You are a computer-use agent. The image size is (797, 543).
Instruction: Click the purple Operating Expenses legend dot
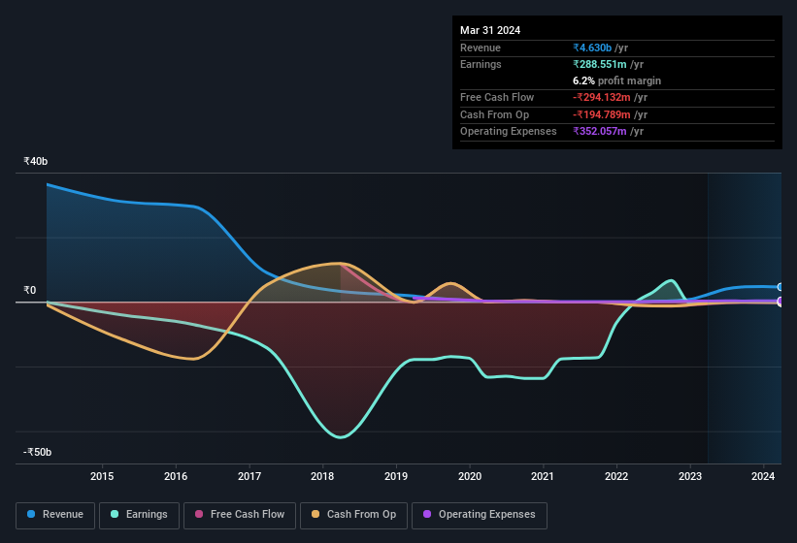[x=427, y=514]
